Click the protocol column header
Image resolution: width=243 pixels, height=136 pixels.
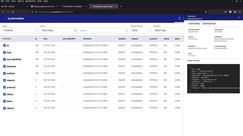click(153, 39)
